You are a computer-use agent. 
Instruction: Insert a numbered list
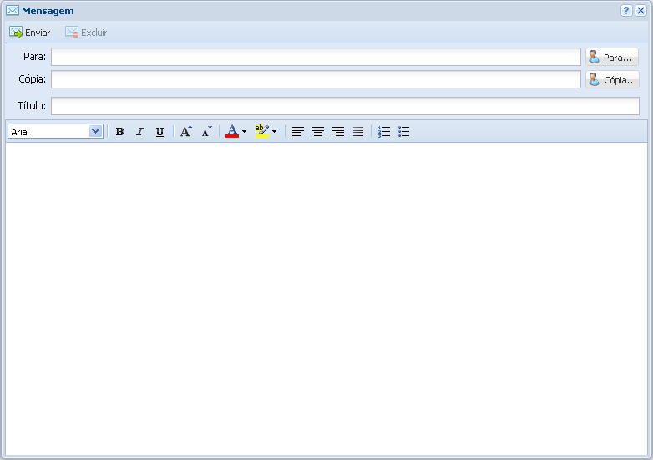384,132
